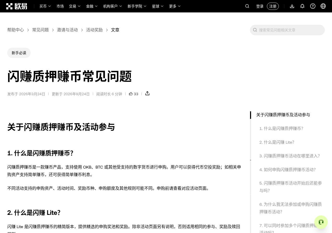The width and height of the screenshot is (332, 233).
Task: Click the 发布于 2026年3月24日 text
Action: pyautogui.click(x=26, y=94)
